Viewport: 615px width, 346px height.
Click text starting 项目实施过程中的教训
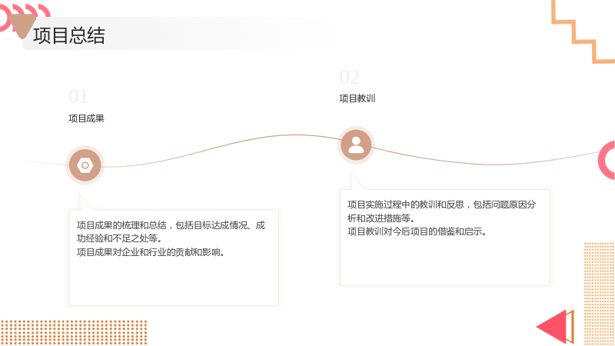coord(441,211)
